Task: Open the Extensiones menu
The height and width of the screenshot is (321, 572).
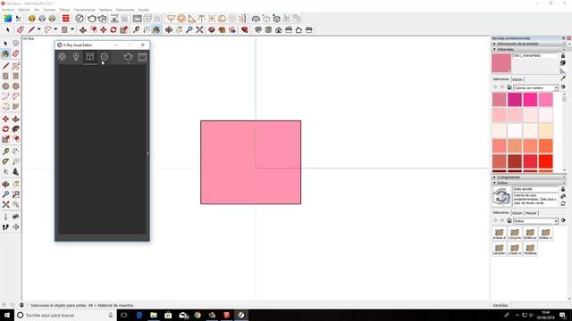Action: point(125,10)
